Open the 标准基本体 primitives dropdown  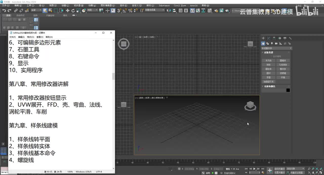276,48
